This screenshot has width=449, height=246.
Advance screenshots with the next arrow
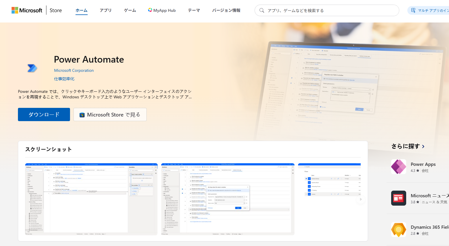tap(360, 199)
